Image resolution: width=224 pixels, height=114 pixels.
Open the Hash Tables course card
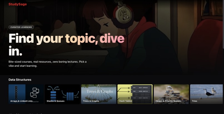tap(135, 94)
